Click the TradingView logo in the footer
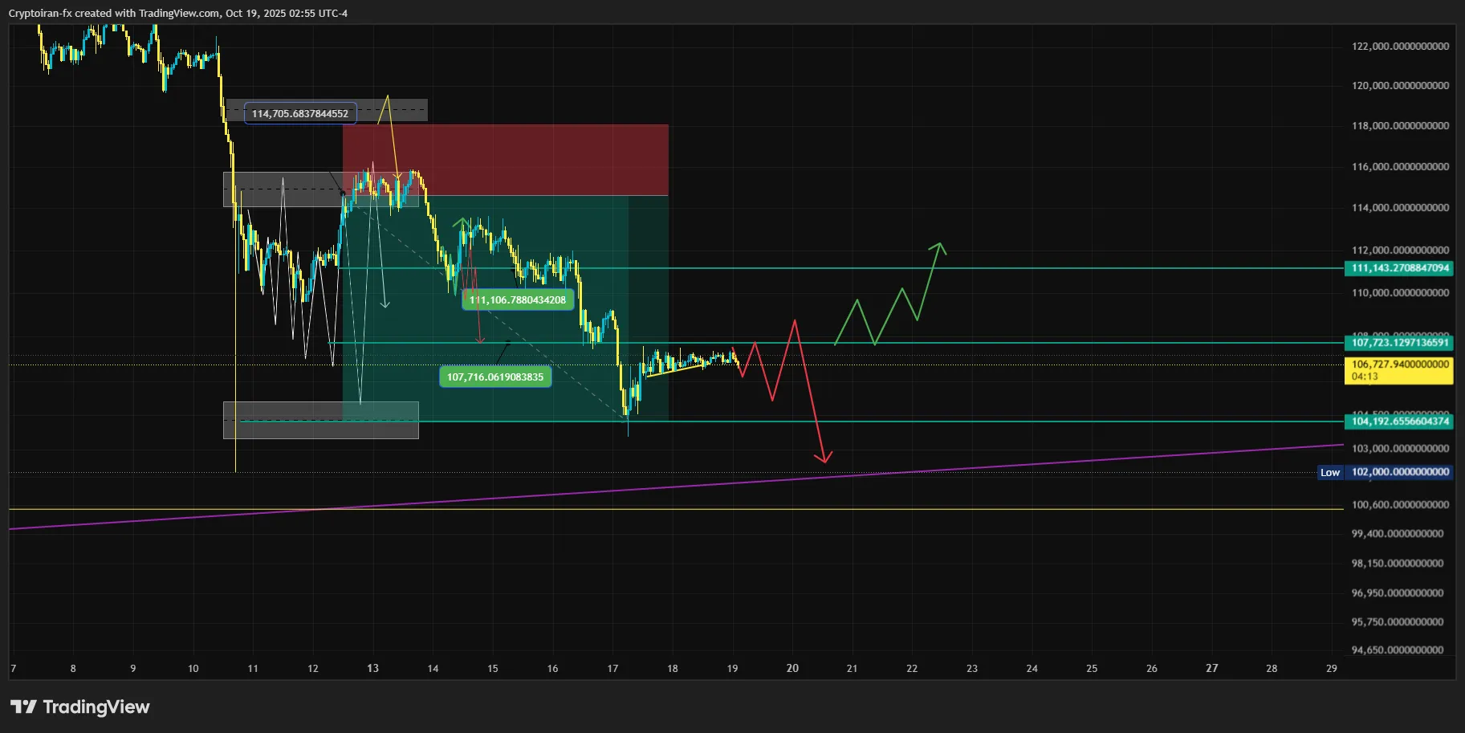 coord(79,707)
